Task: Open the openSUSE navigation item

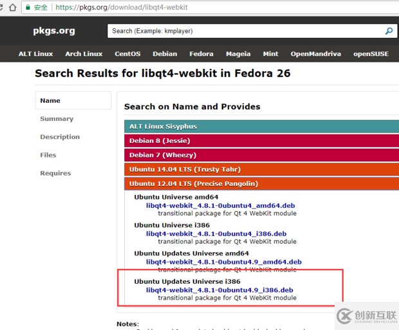Action: pos(371,54)
